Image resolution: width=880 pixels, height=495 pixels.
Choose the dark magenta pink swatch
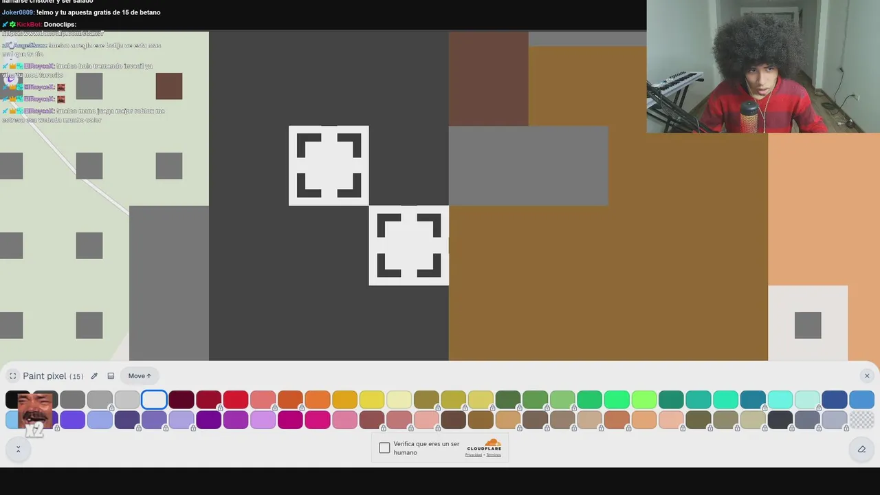click(x=290, y=419)
